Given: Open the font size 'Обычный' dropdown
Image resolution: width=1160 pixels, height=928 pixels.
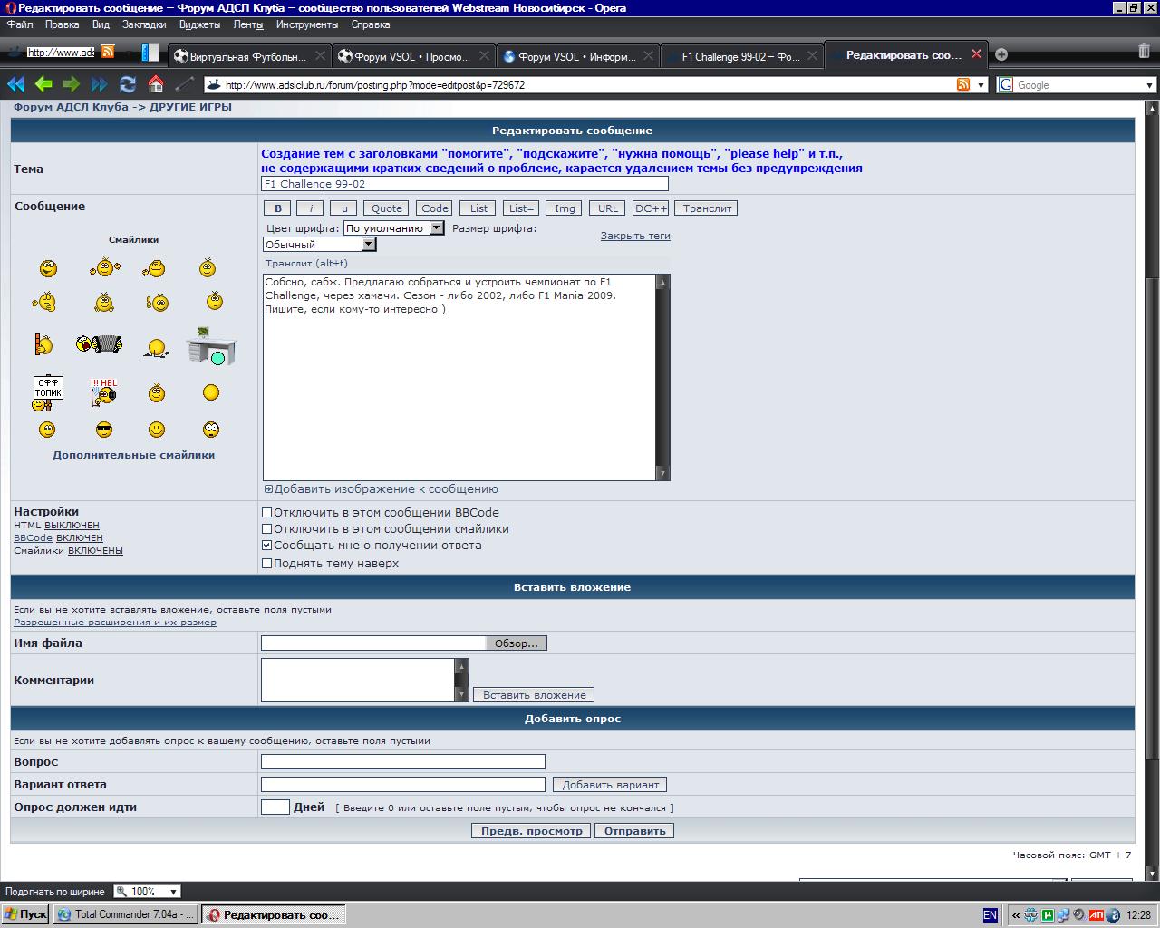Looking at the screenshot, I should click(368, 245).
